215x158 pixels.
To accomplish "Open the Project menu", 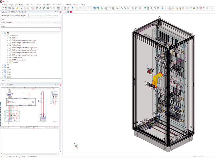I will (x=5, y=5).
